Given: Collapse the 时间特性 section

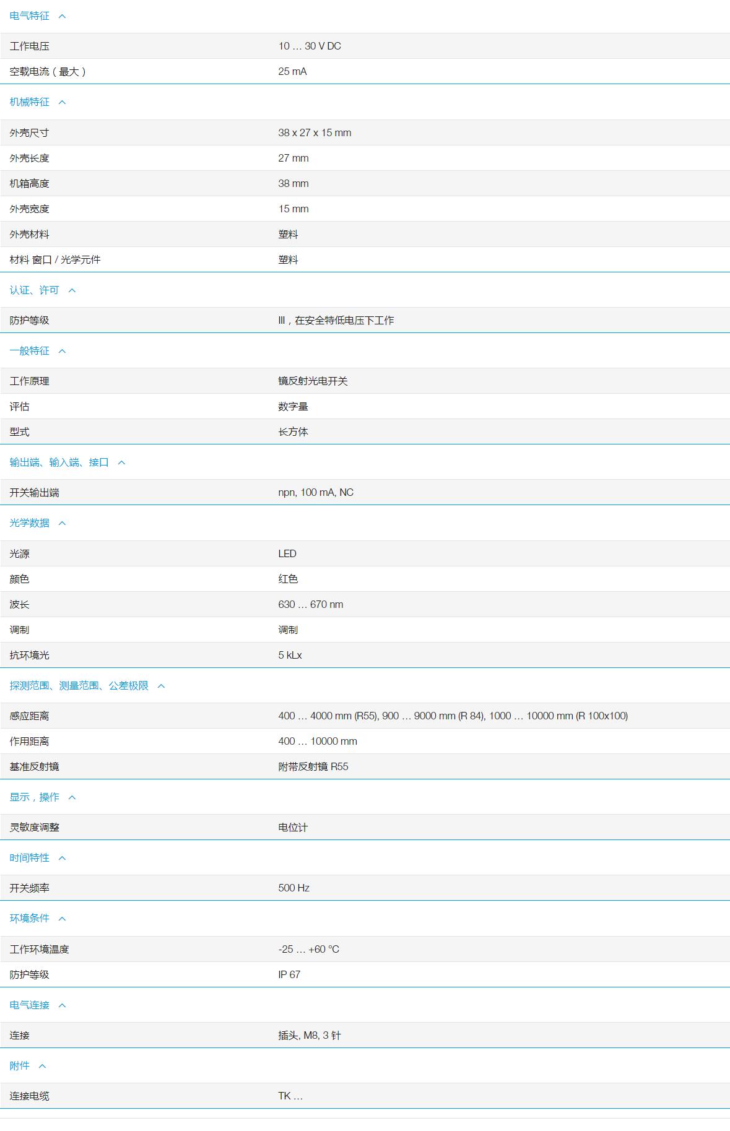Looking at the screenshot, I should coord(62,858).
